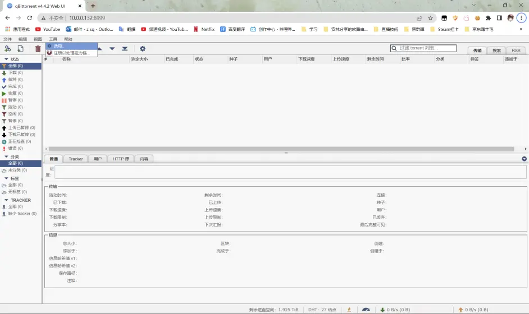
Task: Click the download speed indicator in status bar
Action: 395,310
